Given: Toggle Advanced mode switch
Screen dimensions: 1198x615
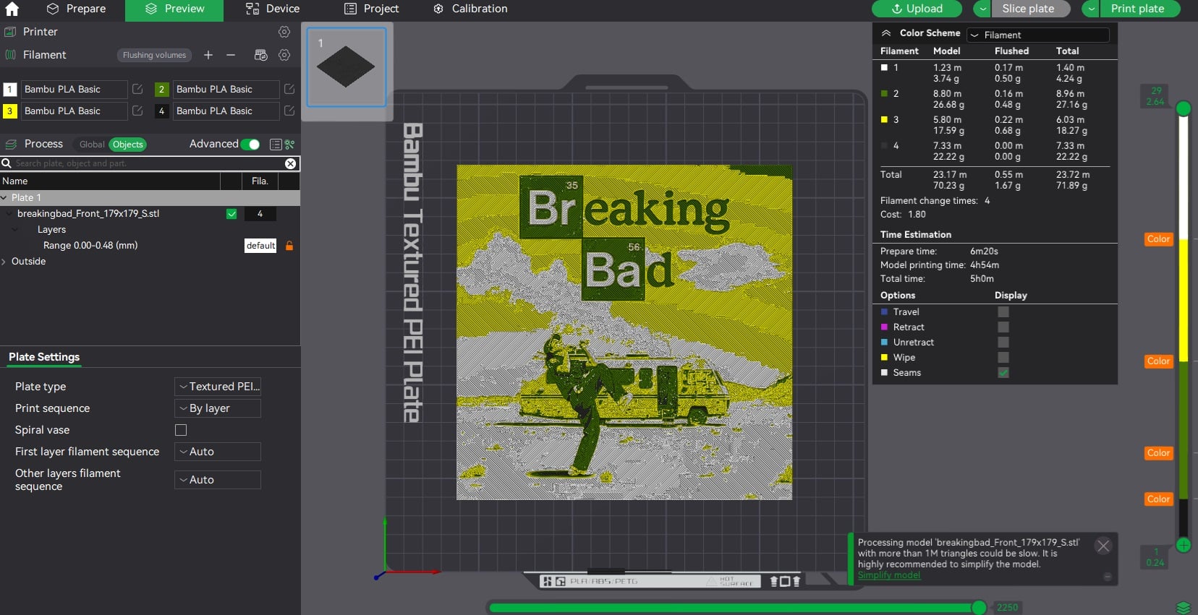Looking at the screenshot, I should 250,145.
